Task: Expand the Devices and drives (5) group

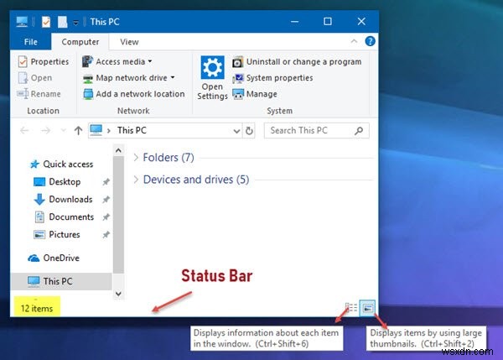Action: tap(136, 180)
